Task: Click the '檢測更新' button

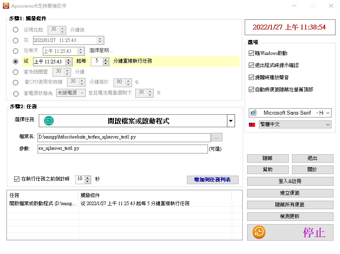Action: pyautogui.click(x=290, y=216)
